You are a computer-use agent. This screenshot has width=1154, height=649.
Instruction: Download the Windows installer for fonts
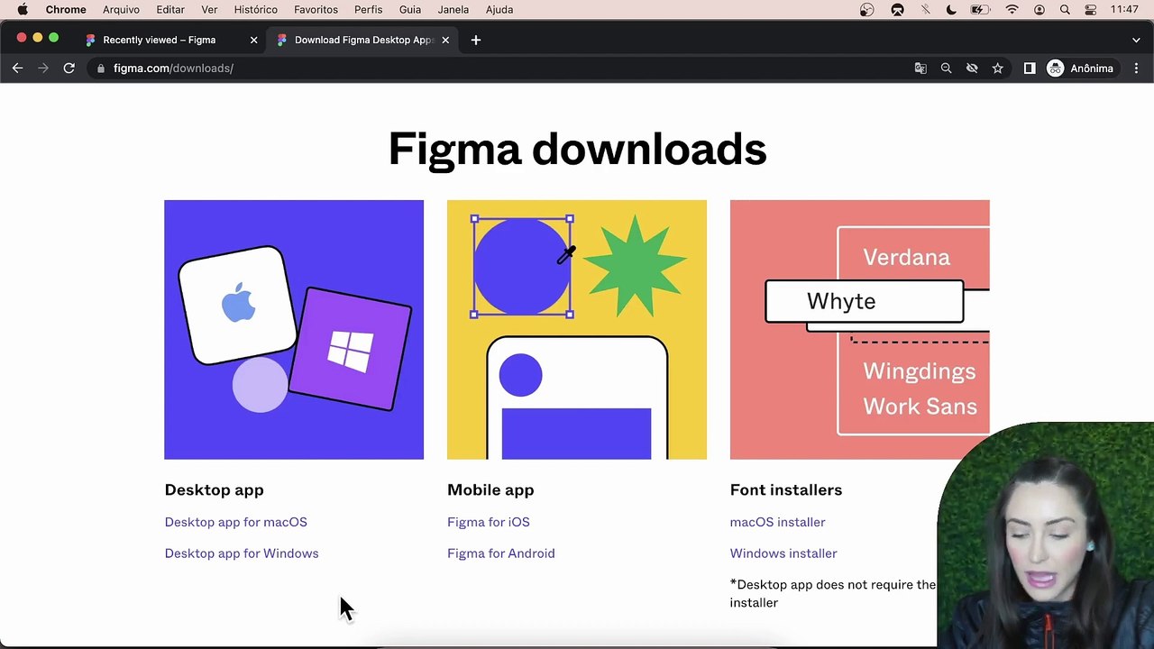[783, 553]
